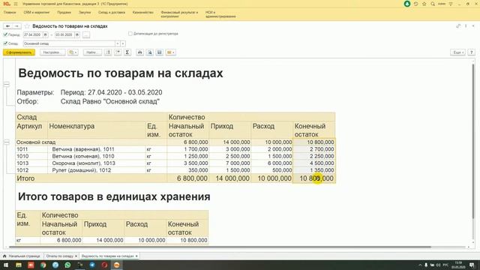Click the global Search magnifier icon

[x=433, y=4]
